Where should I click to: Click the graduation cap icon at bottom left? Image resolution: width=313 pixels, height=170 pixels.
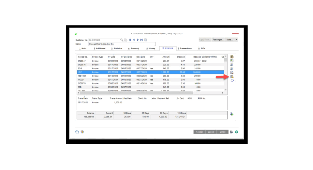pos(77,132)
